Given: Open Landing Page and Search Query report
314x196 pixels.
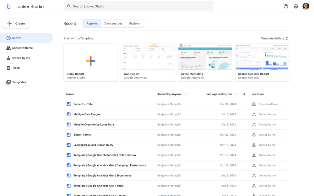Looking at the screenshot, I should coord(93,145).
